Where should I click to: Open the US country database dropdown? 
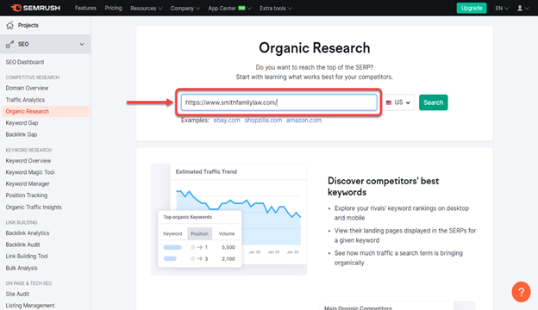398,102
